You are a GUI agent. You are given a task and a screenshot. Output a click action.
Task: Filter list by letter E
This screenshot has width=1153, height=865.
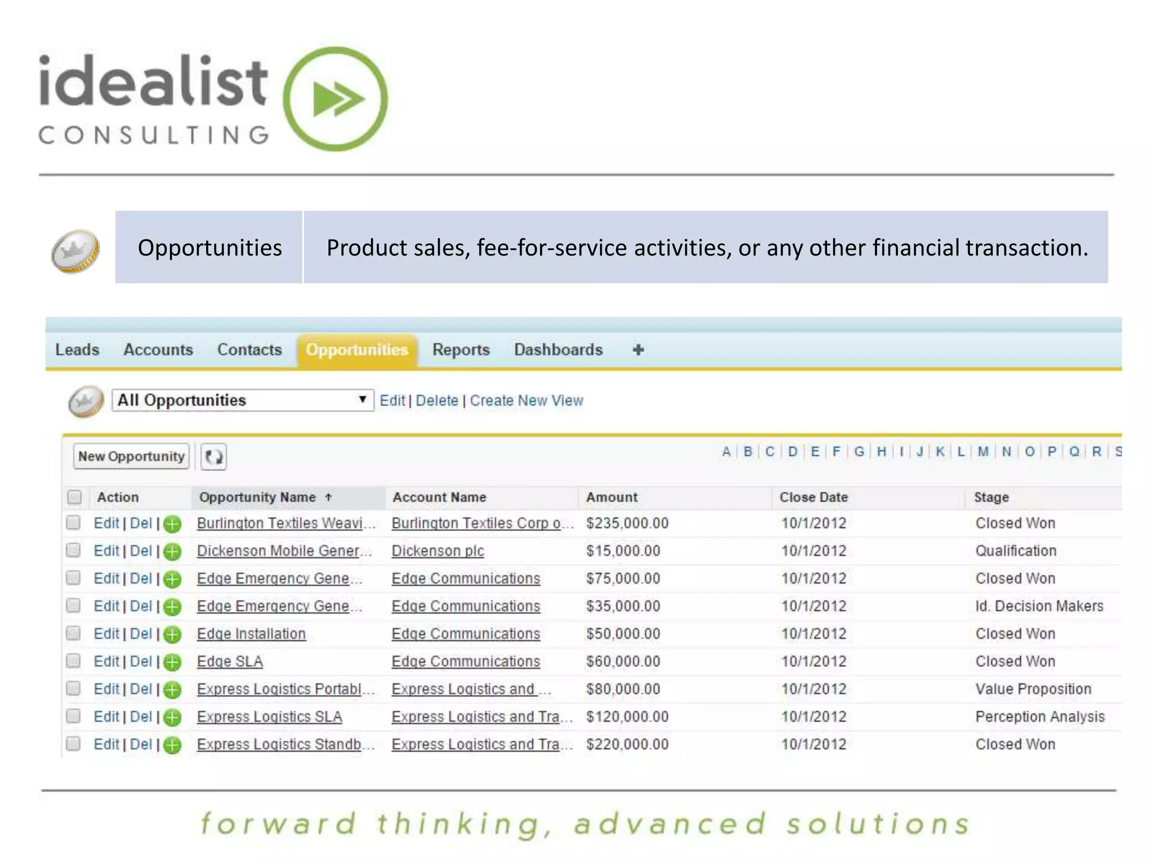click(815, 452)
